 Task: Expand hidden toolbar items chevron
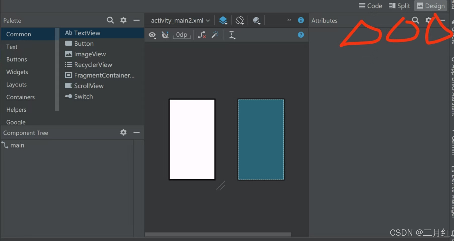click(x=289, y=20)
